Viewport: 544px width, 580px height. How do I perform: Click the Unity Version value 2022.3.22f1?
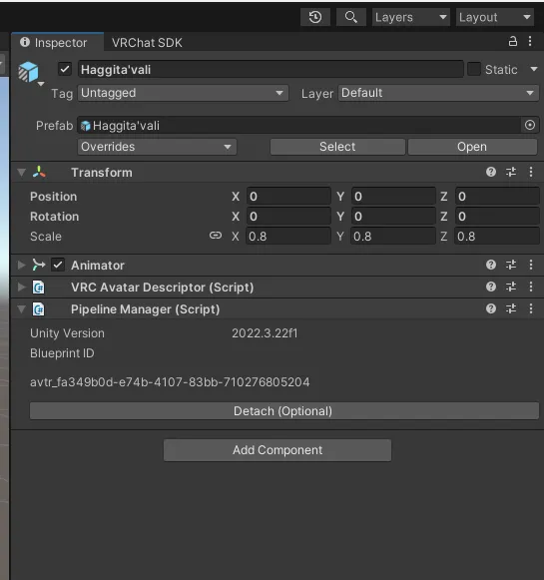click(265, 333)
